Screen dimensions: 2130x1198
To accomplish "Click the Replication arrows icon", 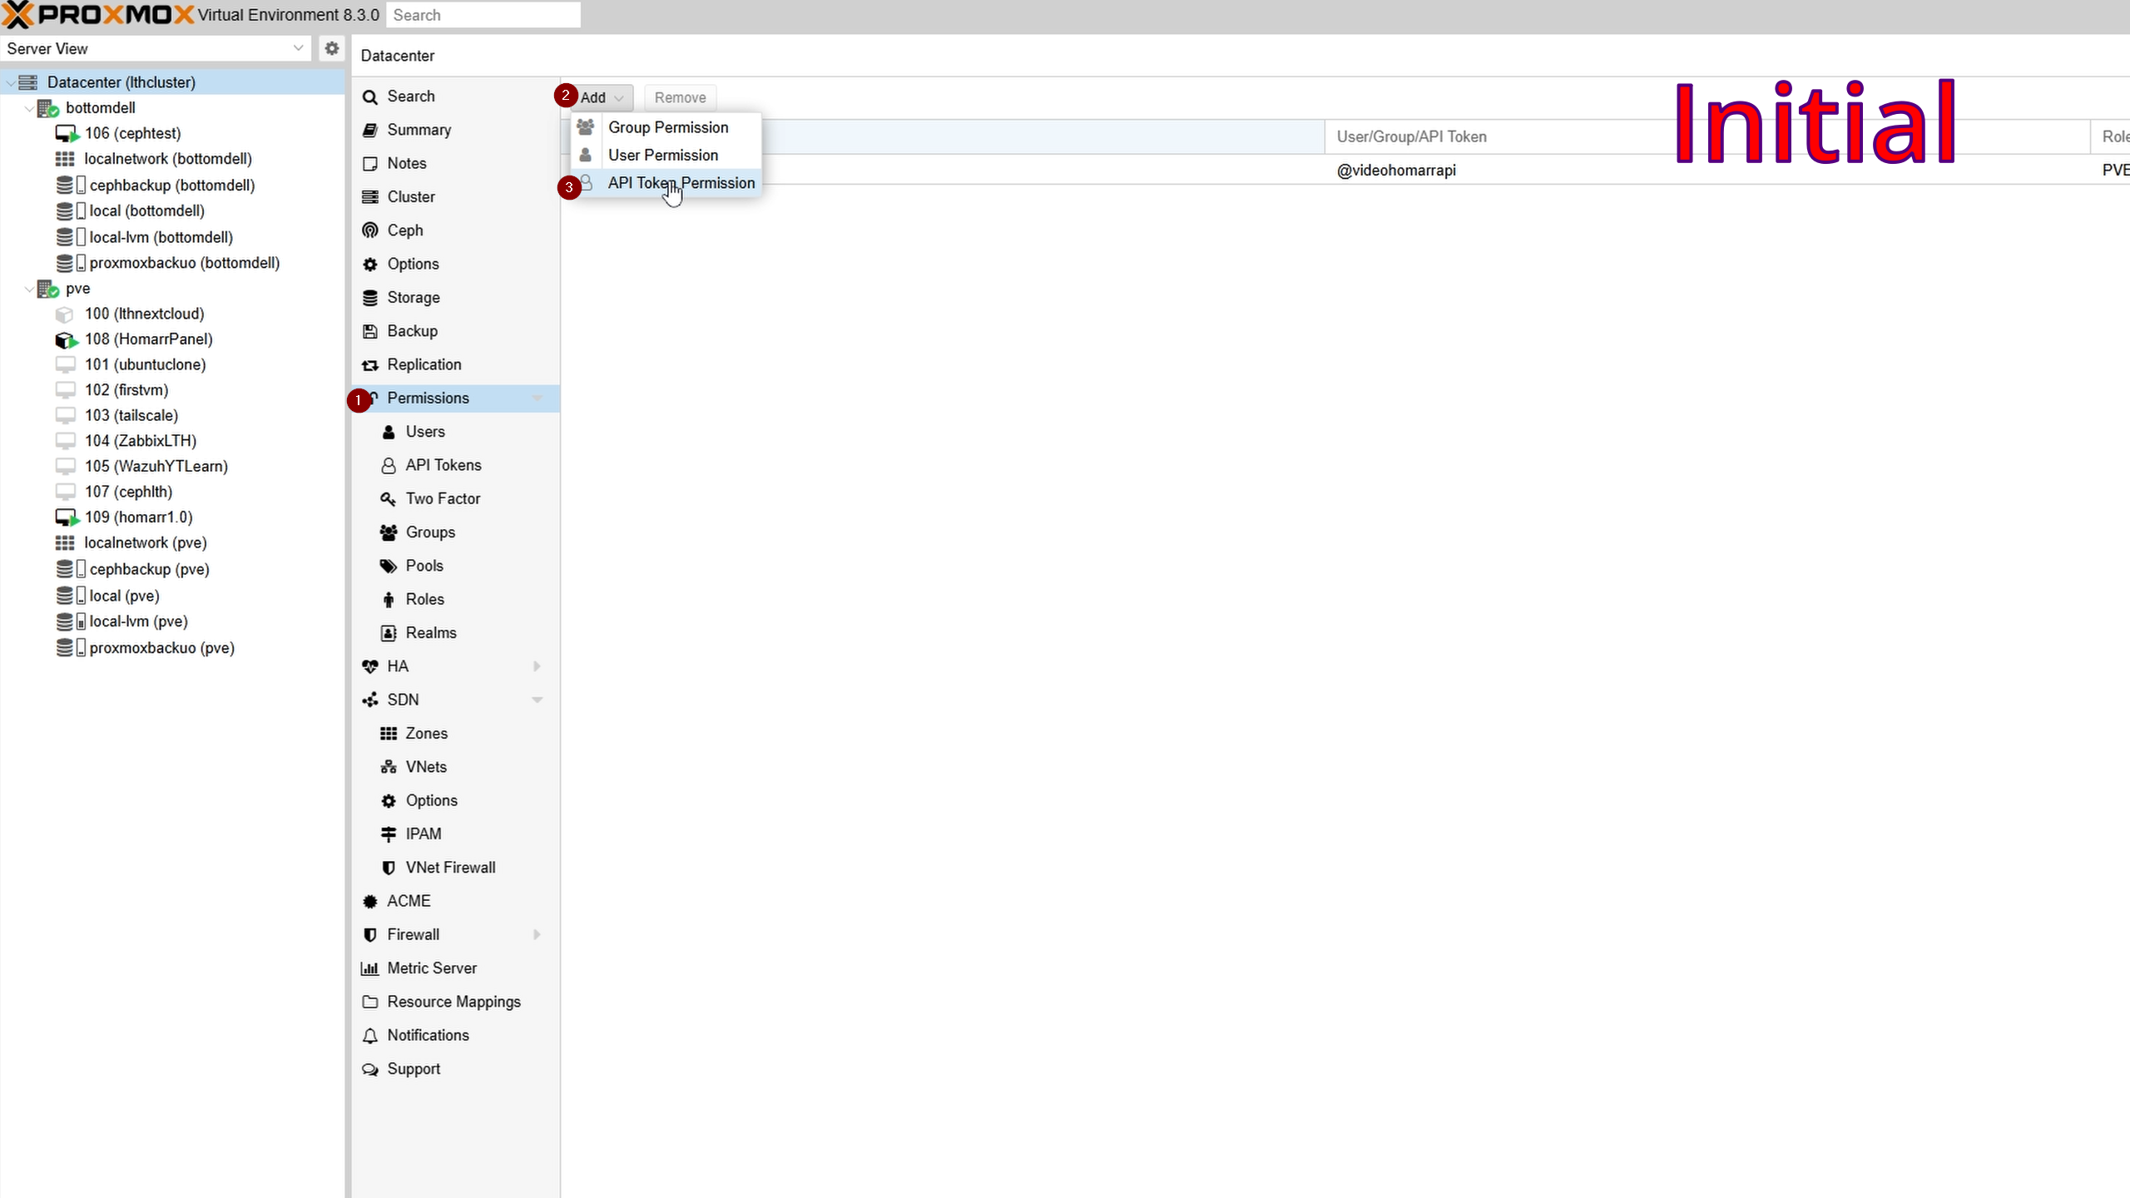I will click(370, 365).
